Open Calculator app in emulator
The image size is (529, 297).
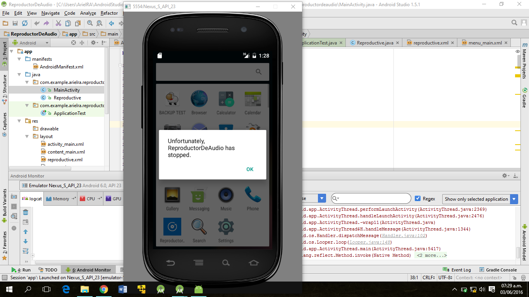pyautogui.click(x=226, y=102)
